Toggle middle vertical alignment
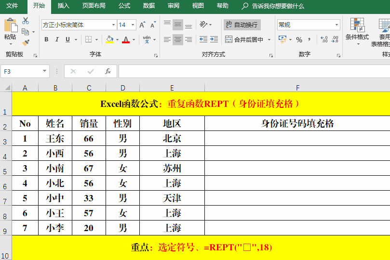 click(x=178, y=25)
